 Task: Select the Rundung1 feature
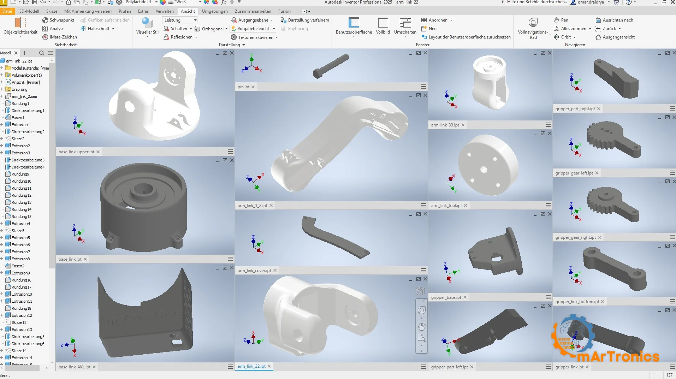coord(20,103)
